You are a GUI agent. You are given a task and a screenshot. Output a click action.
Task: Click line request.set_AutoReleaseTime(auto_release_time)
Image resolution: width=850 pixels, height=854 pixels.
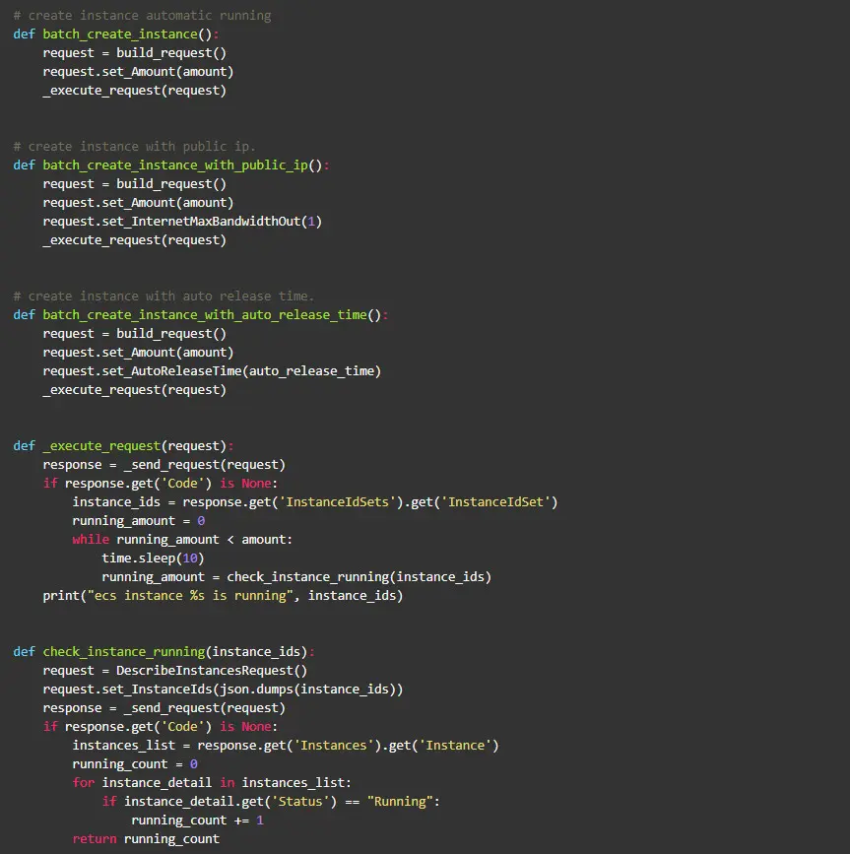tap(212, 371)
